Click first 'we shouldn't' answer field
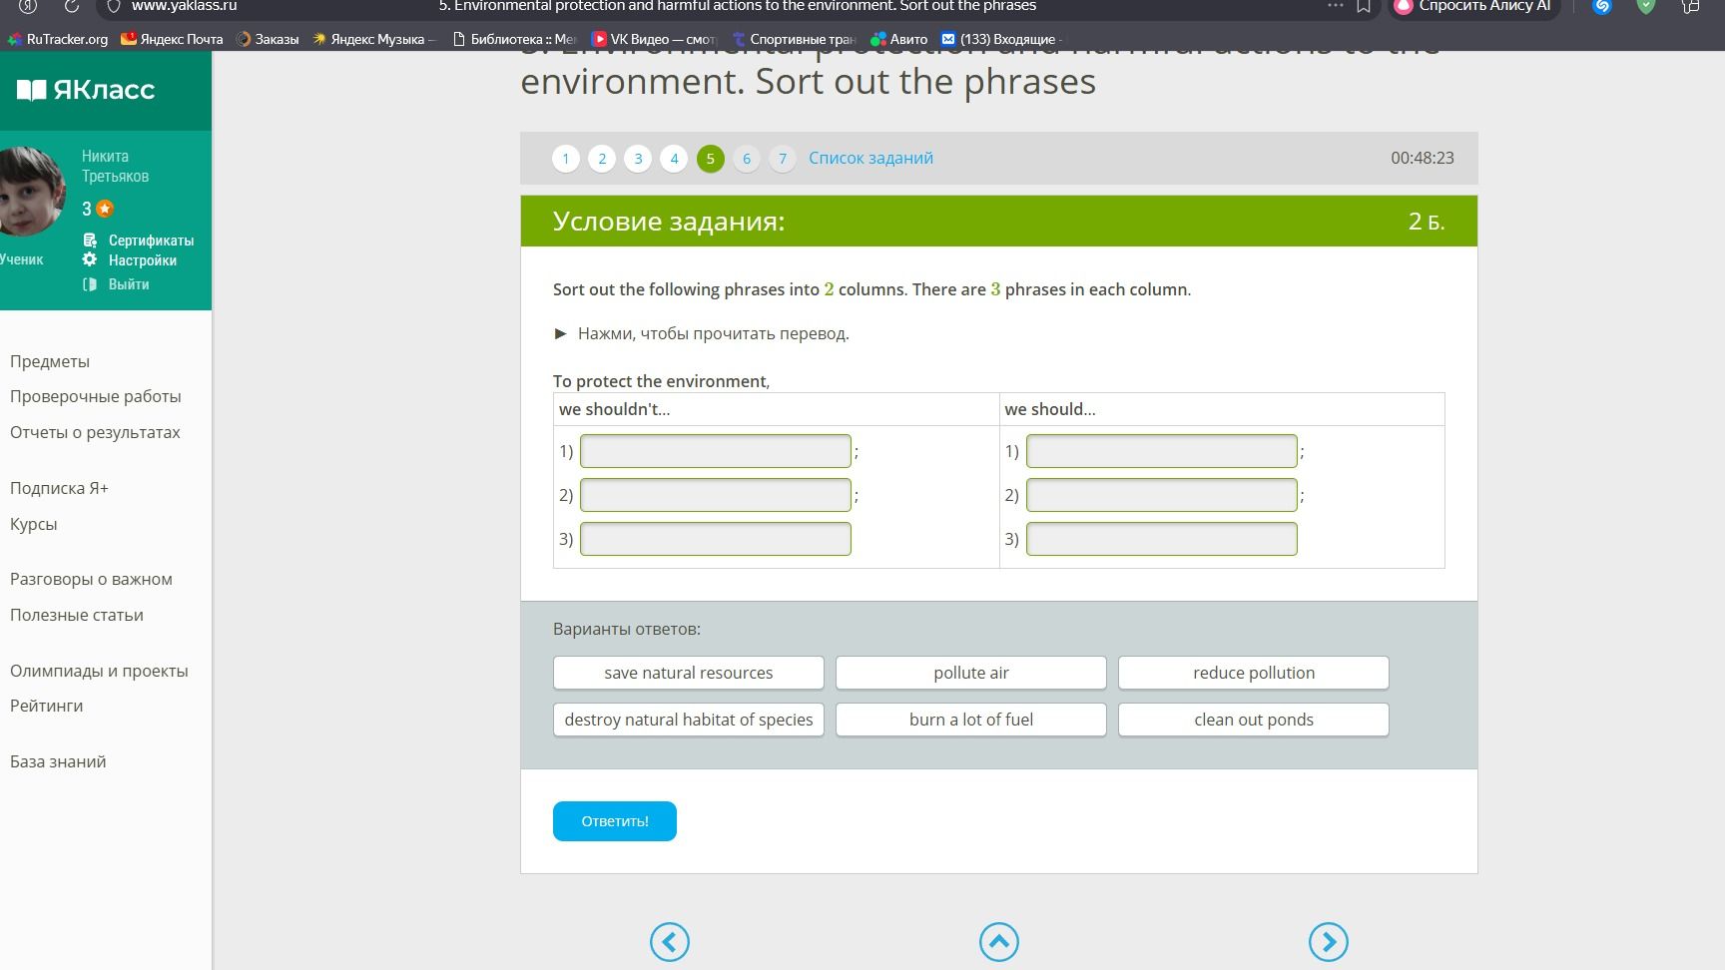1725x970 pixels. pyautogui.click(x=716, y=451)
